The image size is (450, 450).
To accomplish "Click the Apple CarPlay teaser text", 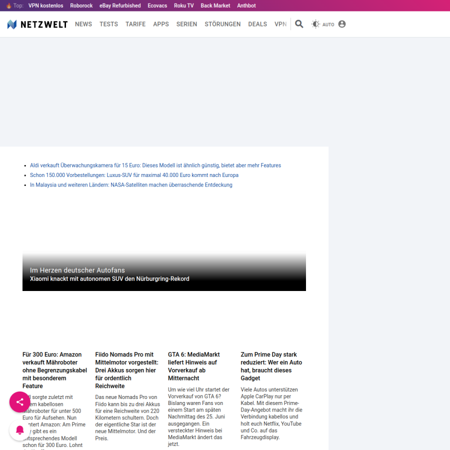I will pyautogui.click(x=271, y=413).
